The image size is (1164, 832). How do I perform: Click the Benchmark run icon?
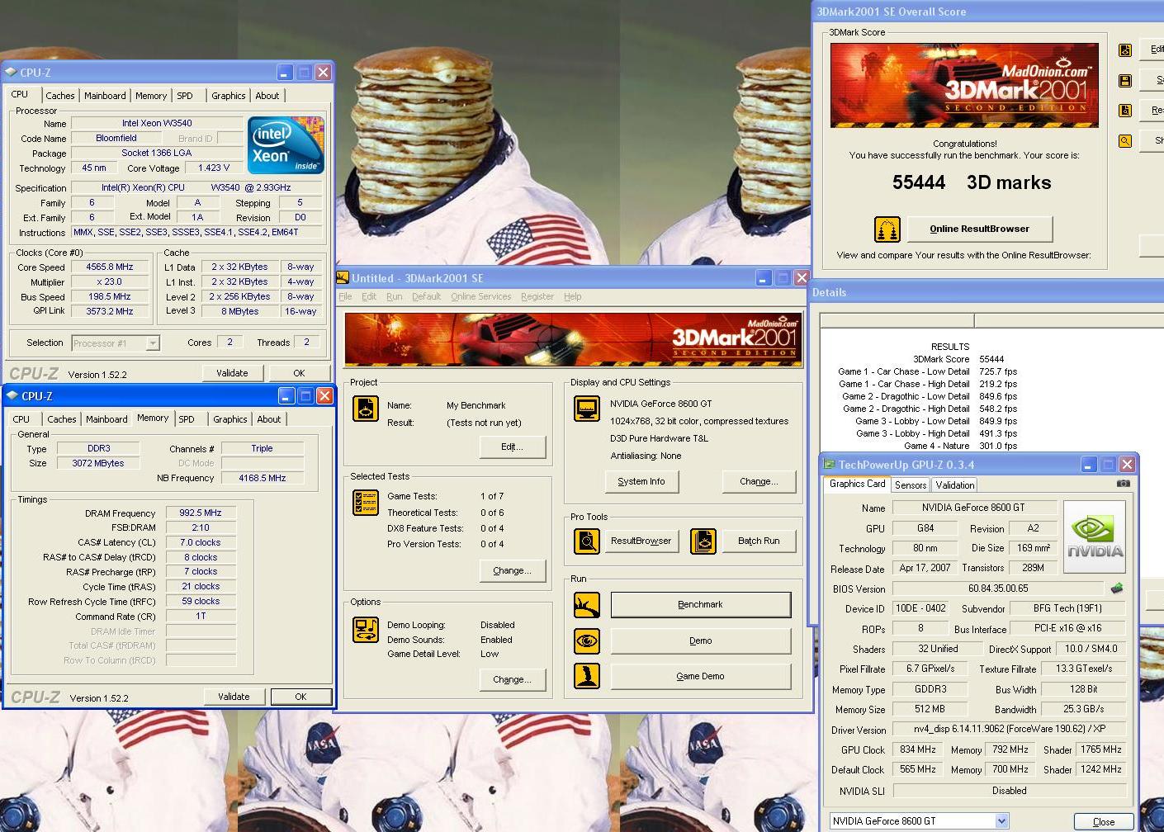point(587,605)
